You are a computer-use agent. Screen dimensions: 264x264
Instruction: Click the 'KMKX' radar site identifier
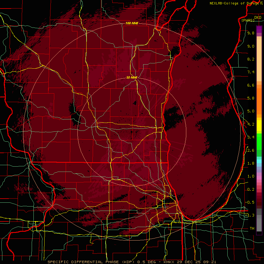click(x=169, y=262)
